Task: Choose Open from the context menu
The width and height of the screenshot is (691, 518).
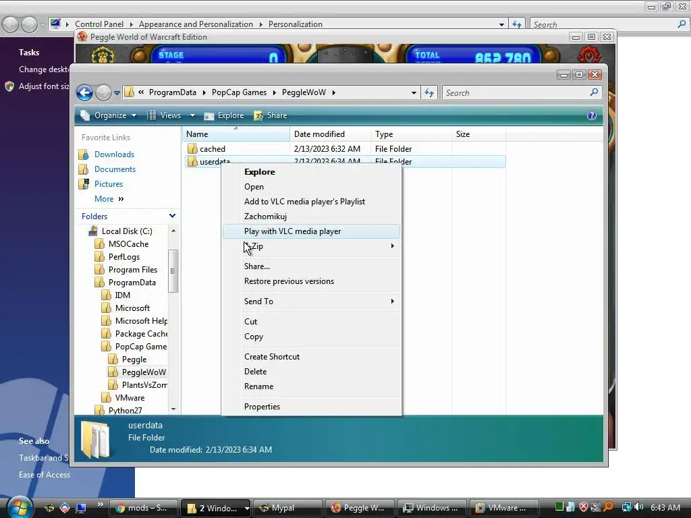Action: pyautogui.click(x=311, y=187)
